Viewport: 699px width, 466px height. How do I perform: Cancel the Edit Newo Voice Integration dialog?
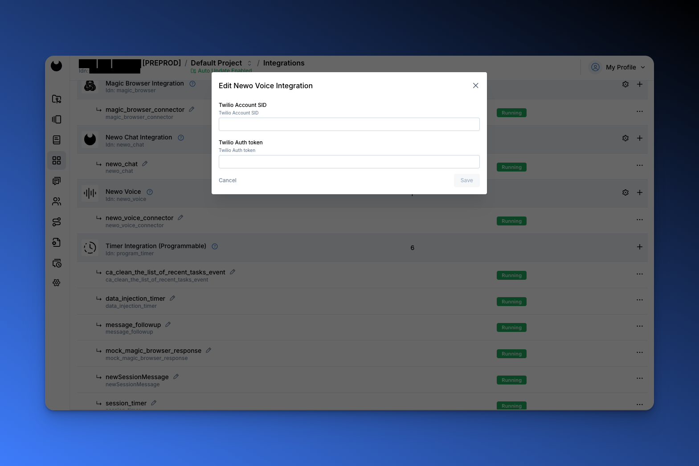pos(227,180)
